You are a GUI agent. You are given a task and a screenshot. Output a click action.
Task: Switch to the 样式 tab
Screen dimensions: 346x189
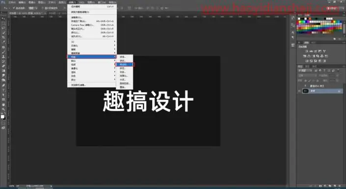click(313, 42)
